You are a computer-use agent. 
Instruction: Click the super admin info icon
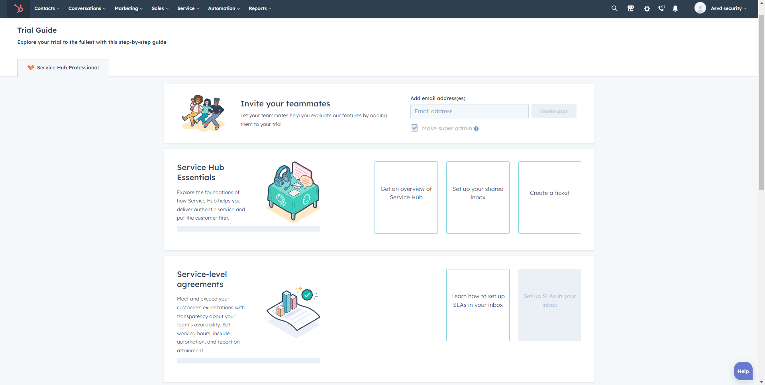click(476, 128)
